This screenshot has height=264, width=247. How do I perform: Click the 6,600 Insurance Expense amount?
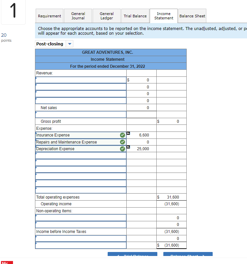(144, 135)
